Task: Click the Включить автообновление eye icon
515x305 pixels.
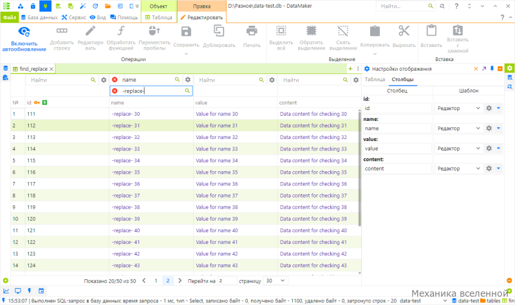Action: click(x=24, y=32)
